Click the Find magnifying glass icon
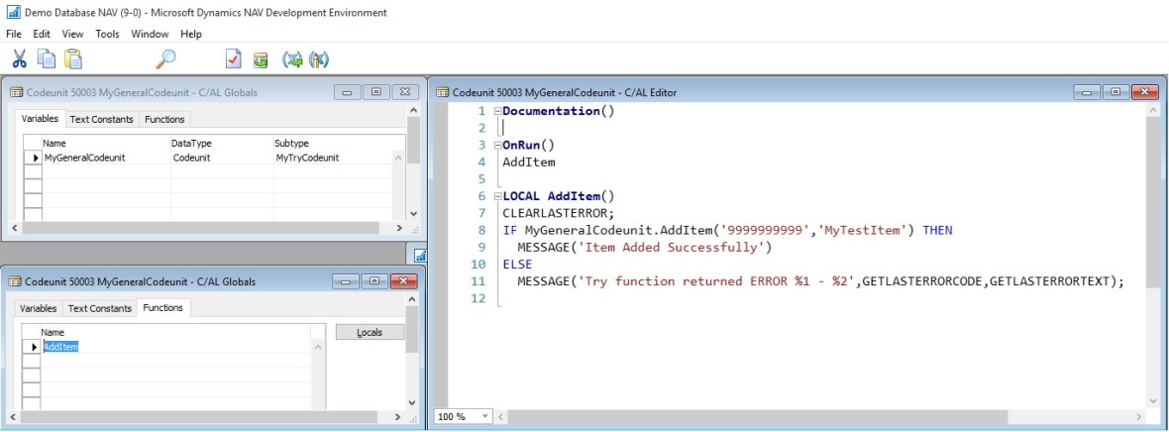The image size is (1169, 432). click(165, 59)
